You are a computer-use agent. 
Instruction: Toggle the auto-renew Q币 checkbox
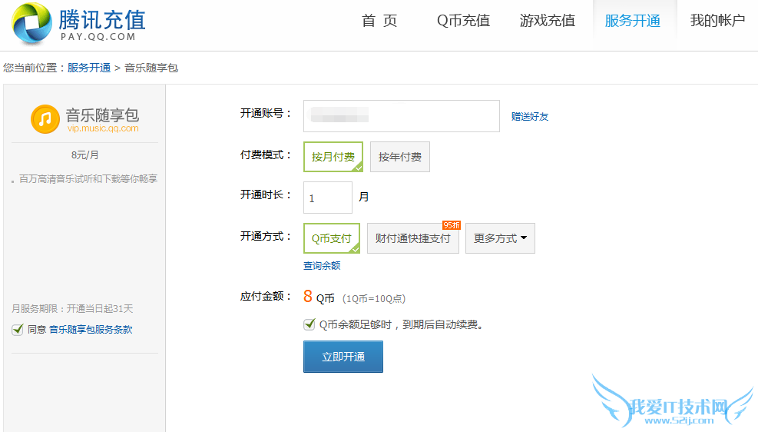pyautogui.click(x=309, y=324)
